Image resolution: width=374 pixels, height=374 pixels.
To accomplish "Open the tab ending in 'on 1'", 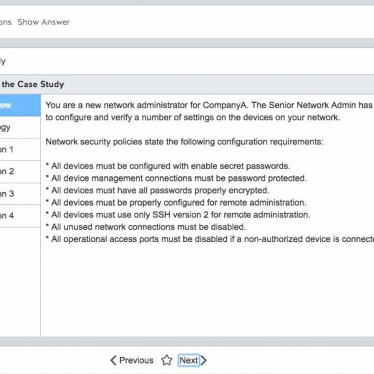I will click(20, 150).
